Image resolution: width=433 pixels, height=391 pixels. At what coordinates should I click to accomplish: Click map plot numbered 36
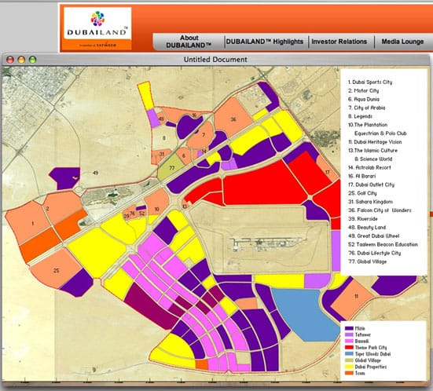tap(233, 119)
